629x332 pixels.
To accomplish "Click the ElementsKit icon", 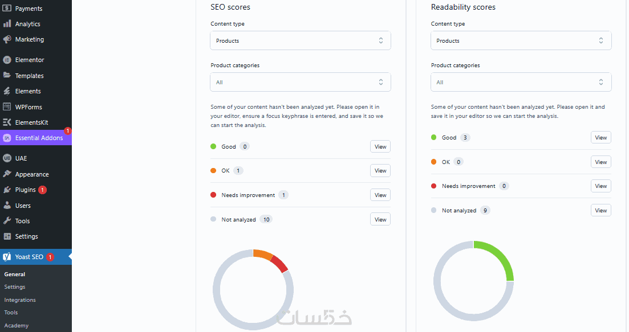I will (7, 122).
